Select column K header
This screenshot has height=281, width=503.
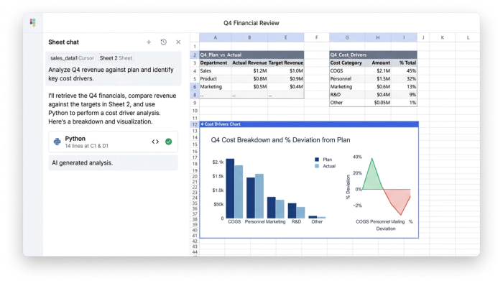pyautogui.click(x=443, y=37)
